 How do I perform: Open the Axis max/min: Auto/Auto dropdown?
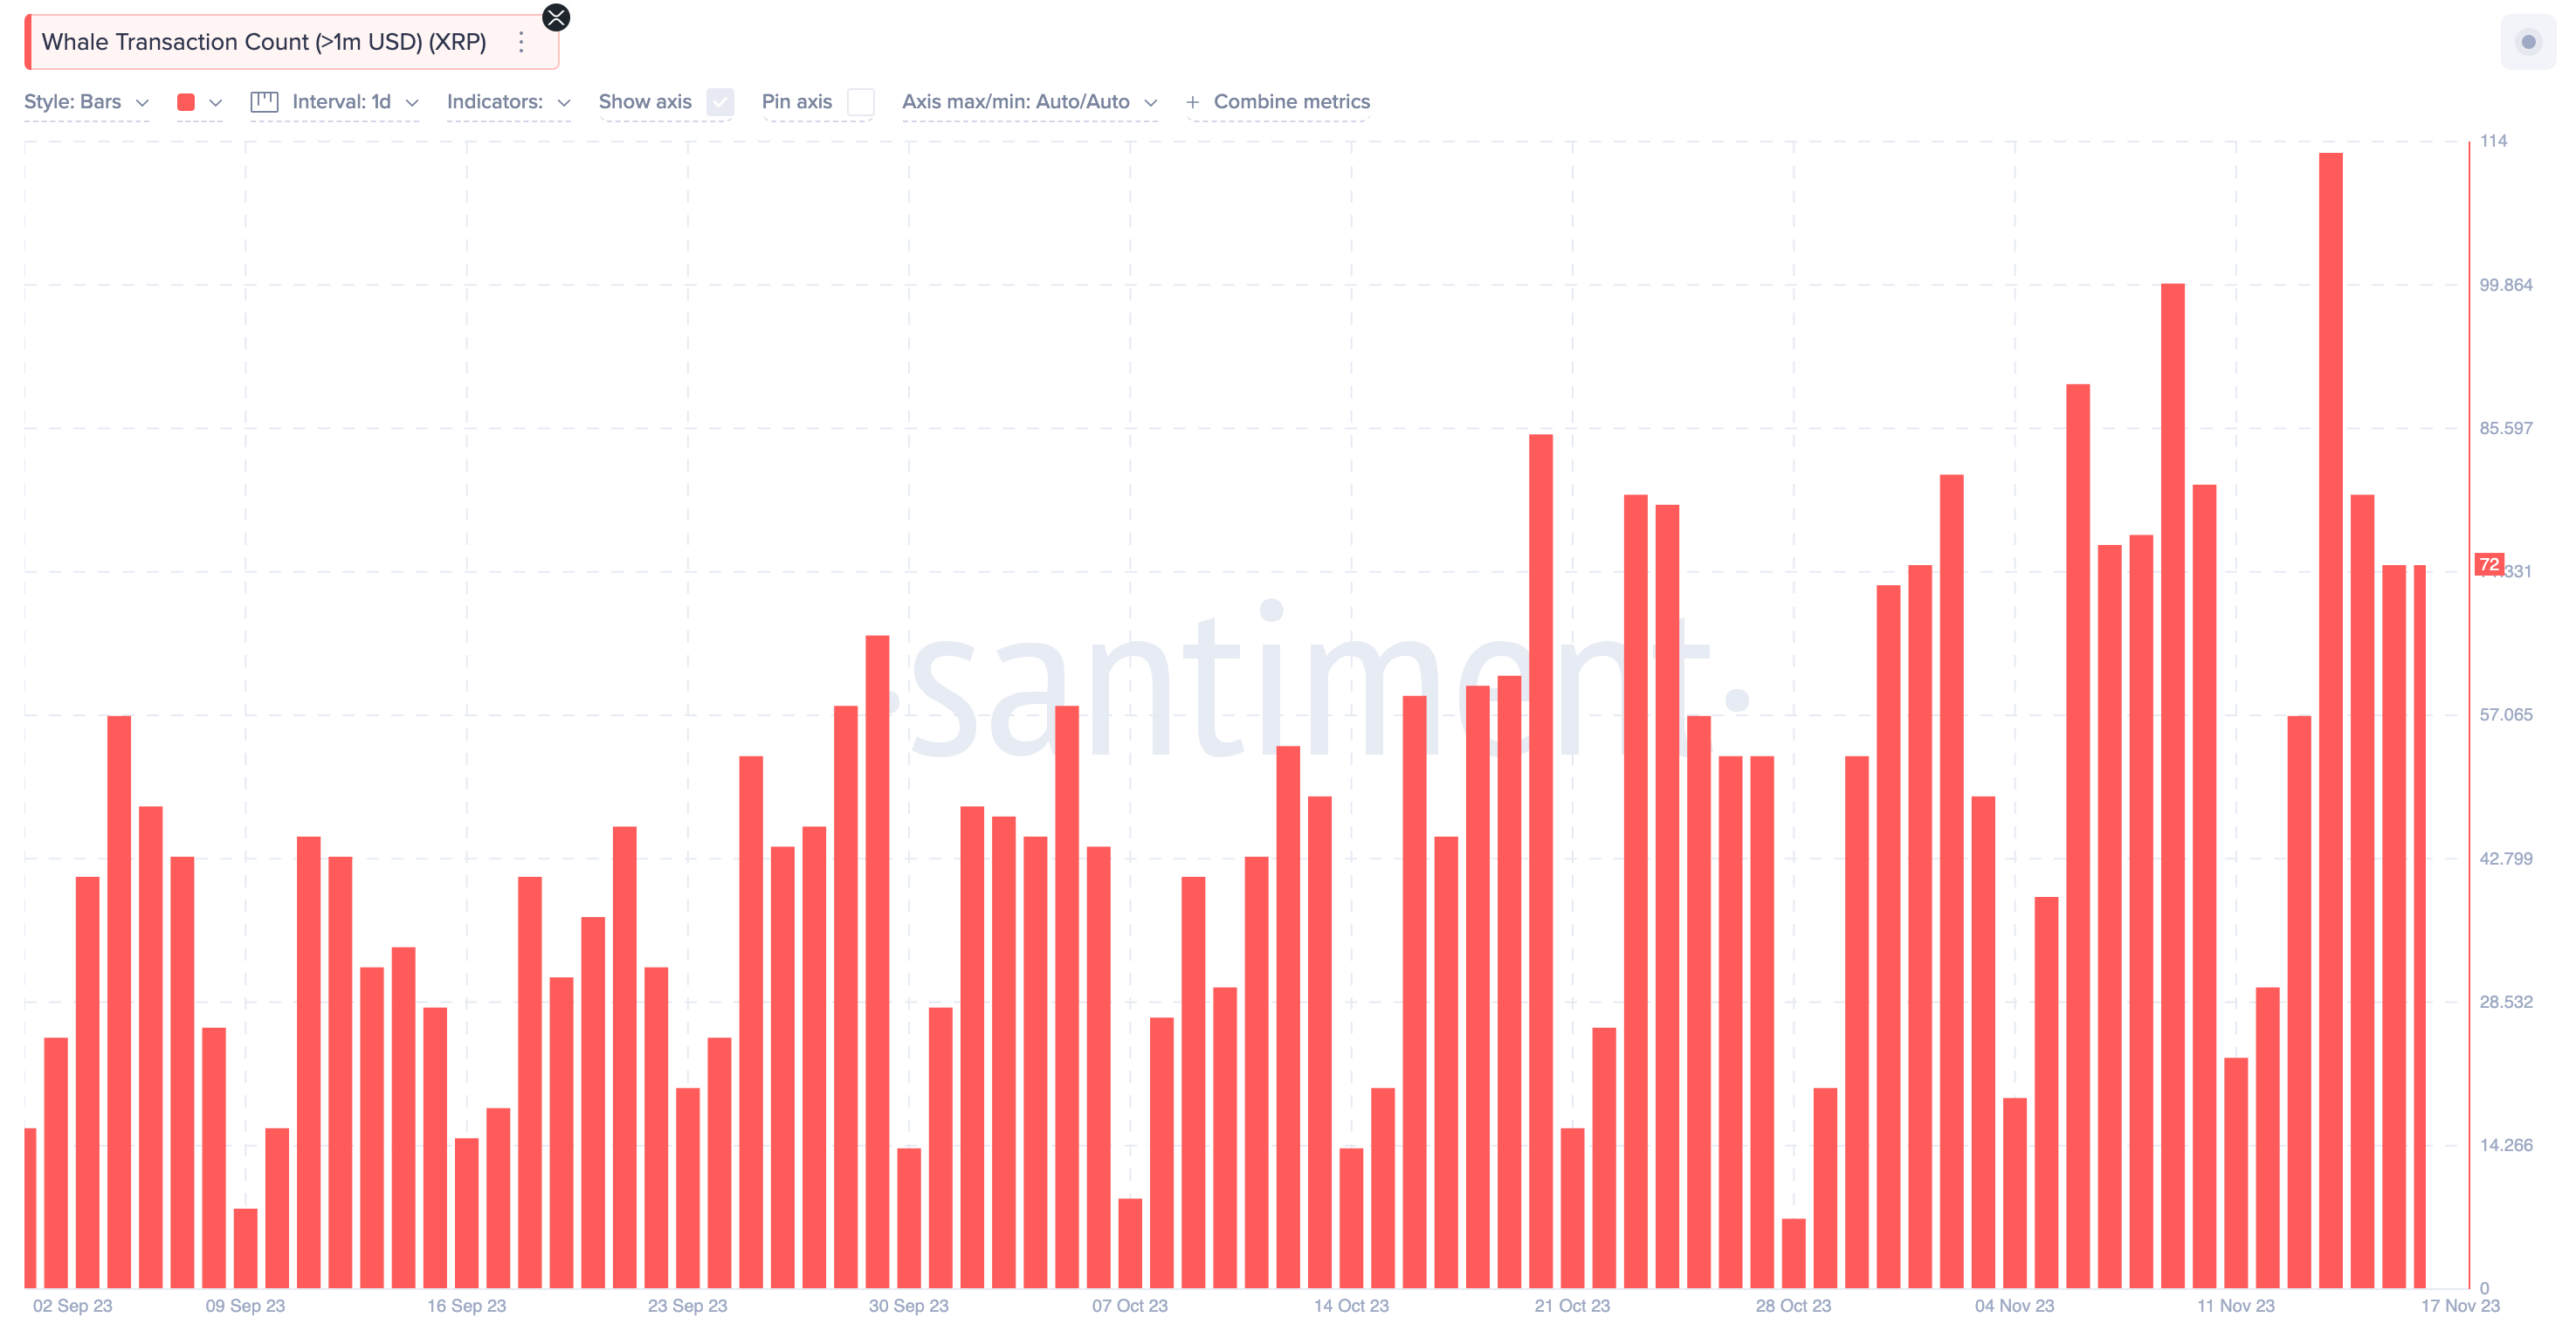click(x=1029, y=102)
